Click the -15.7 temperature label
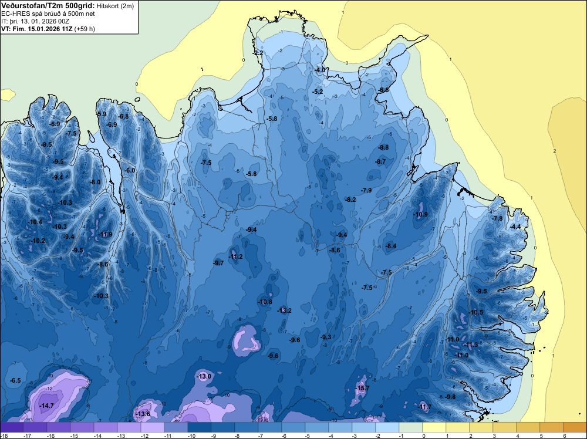Screen dimensions: 587x439 [362, 388]
